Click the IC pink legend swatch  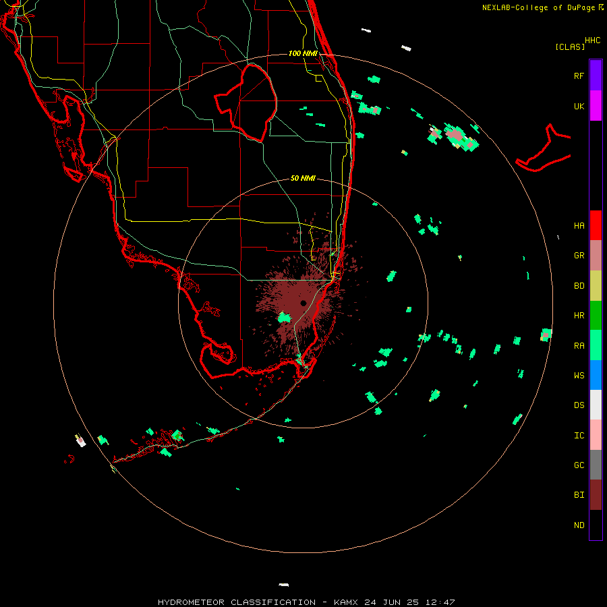pyautogui.click(x=596, y=435)
